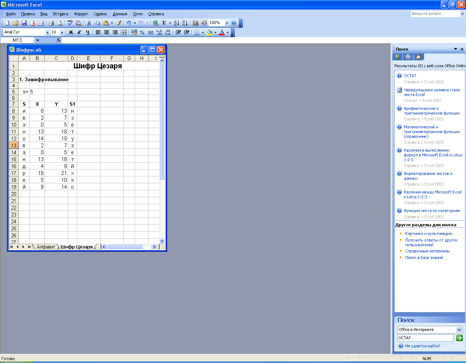Run the ABC spelling check
The width and height of the screenshot is (466, 363).
(70, 23)
